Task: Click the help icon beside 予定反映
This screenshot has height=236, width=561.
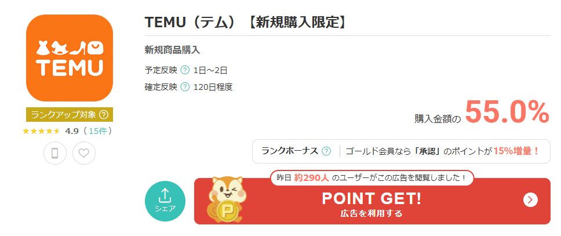Action: 185,70
